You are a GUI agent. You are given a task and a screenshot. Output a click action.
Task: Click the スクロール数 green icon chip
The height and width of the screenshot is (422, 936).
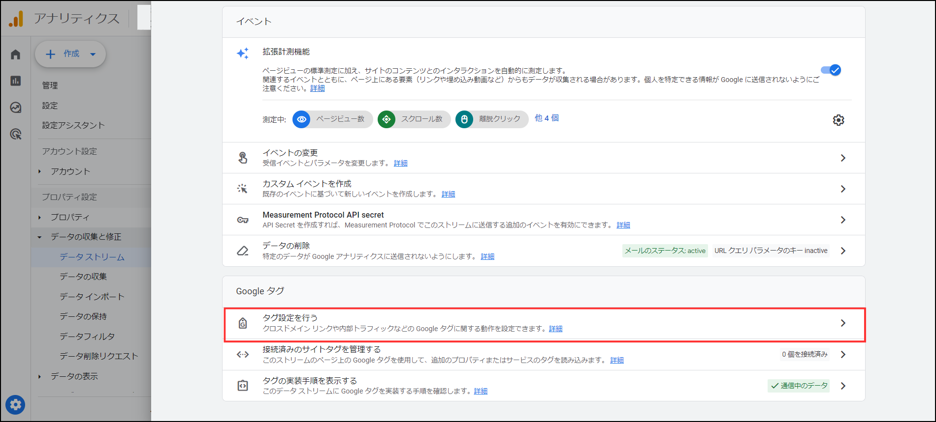click(x=414, y=119)
